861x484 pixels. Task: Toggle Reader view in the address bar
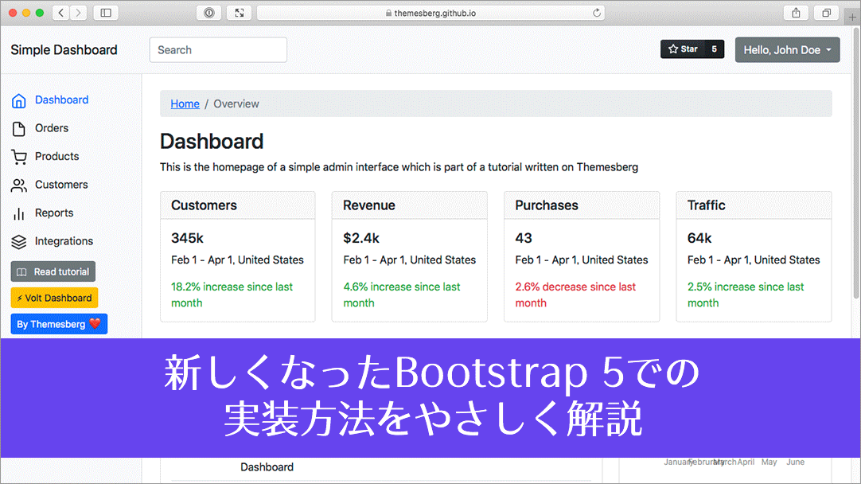tap(208, 12)
